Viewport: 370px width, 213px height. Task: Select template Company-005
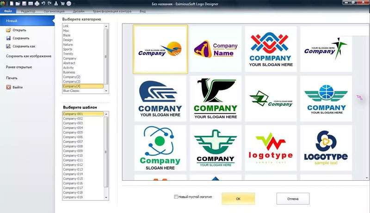[83, 133]
